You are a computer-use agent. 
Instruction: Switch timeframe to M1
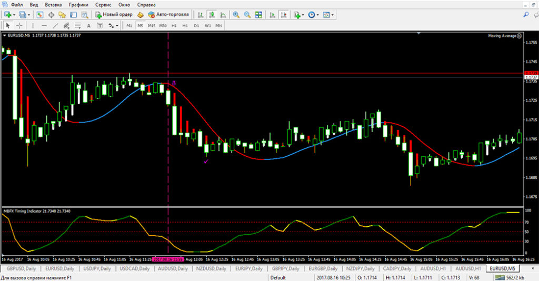[129, 26]
